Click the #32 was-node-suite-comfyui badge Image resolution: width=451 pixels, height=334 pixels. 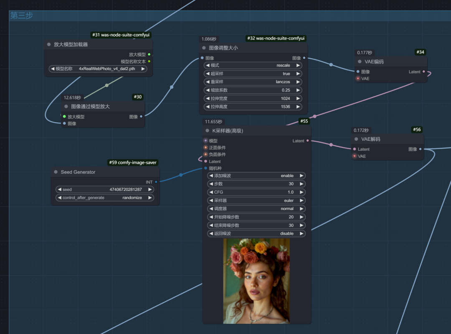tap(276, 38)
